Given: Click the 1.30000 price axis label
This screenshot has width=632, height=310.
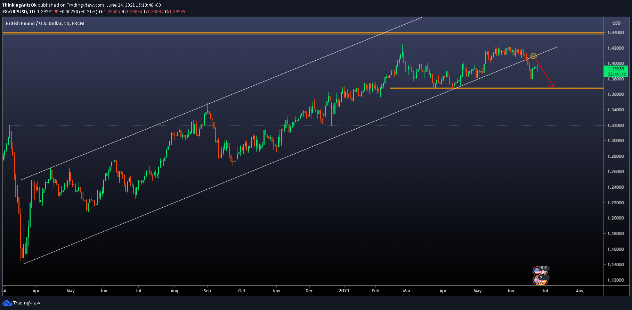Looking at the screenshot, I should [x=616, y=141].
